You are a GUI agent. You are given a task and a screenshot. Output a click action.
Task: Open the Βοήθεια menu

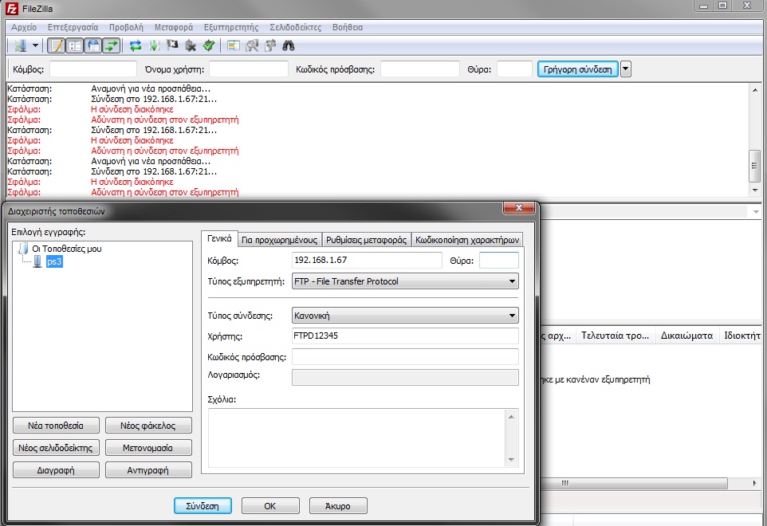point(348,27)
